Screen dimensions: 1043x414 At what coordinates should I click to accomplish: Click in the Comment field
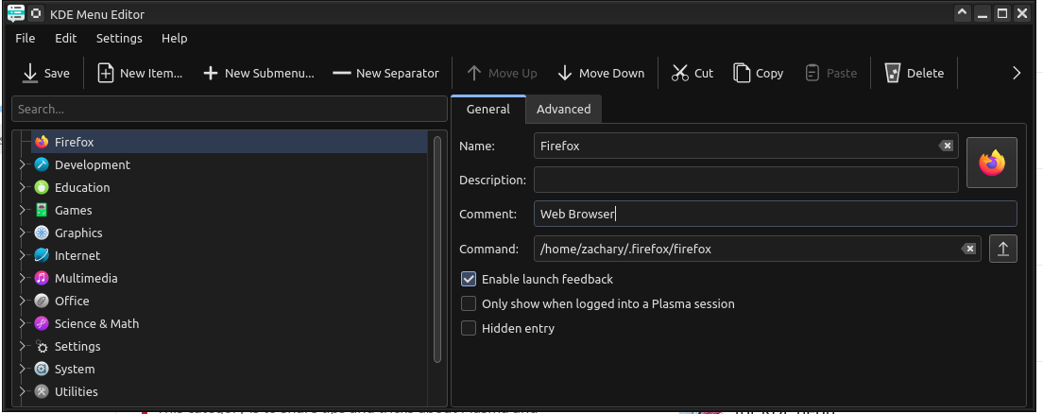tap(775, 214)
